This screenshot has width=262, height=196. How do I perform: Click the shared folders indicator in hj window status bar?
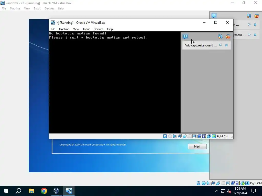pos(190,136)
